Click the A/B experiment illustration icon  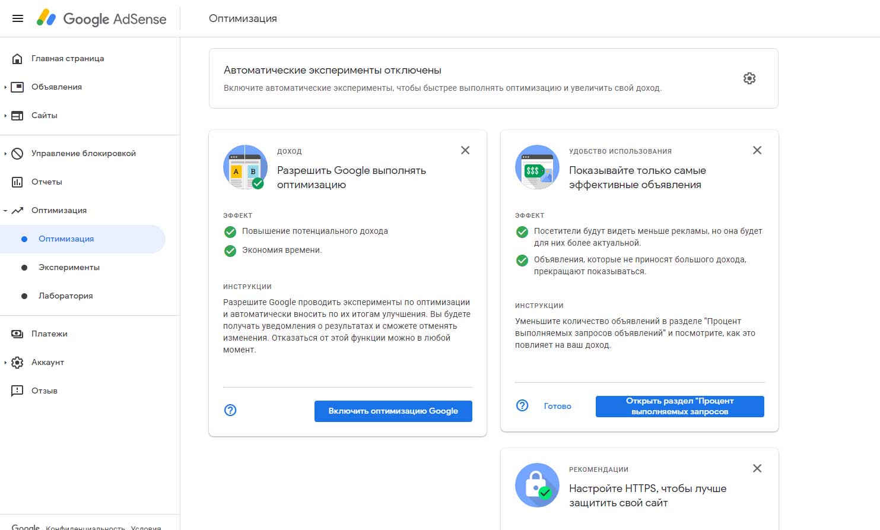tap(245, 167)
